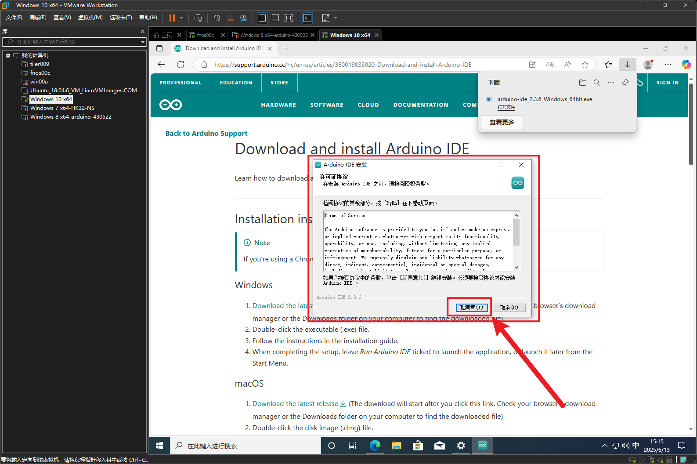Open the 文件(F) menu
The image size is (697, 464).
point(14,18)
